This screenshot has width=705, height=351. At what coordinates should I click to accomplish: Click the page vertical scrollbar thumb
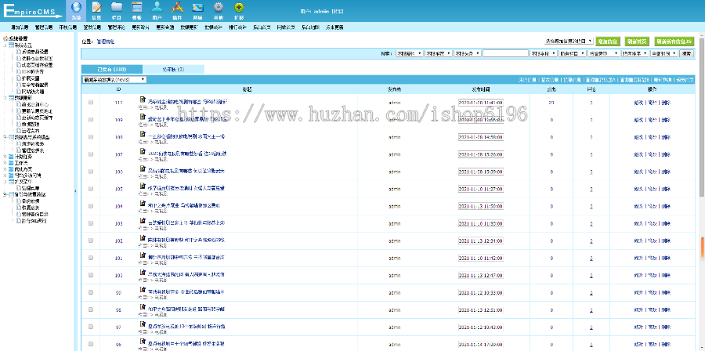(x=702, y=119)
